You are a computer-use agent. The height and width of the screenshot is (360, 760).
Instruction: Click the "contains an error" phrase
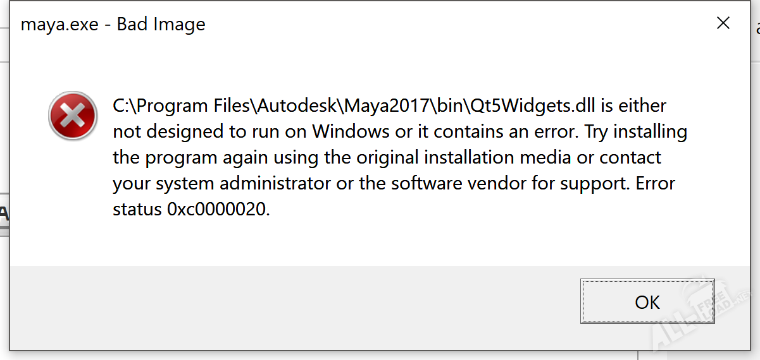click(x=511, y=132)
